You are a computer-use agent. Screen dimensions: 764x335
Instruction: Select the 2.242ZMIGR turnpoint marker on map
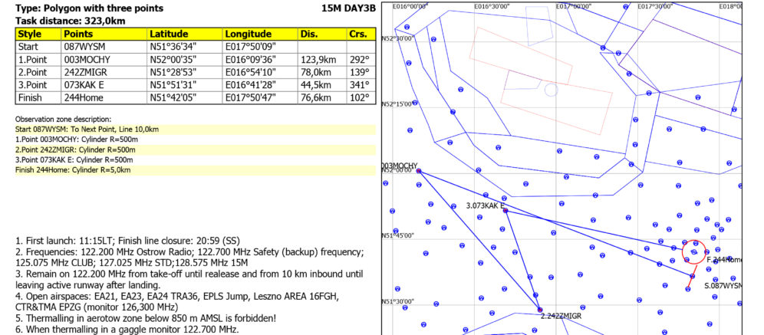click(x=540, y=310)
